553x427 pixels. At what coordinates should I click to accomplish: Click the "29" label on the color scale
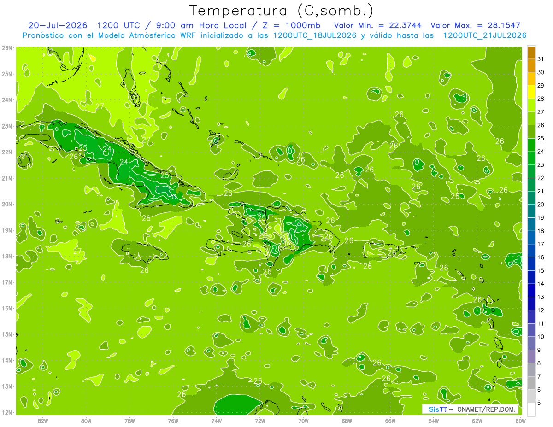pos(541,85)
